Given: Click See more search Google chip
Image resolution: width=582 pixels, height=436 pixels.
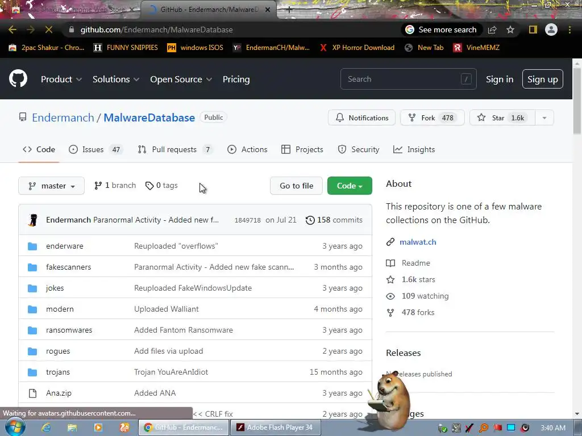Looking at the screenshot, I should click(x=441, y=30).
